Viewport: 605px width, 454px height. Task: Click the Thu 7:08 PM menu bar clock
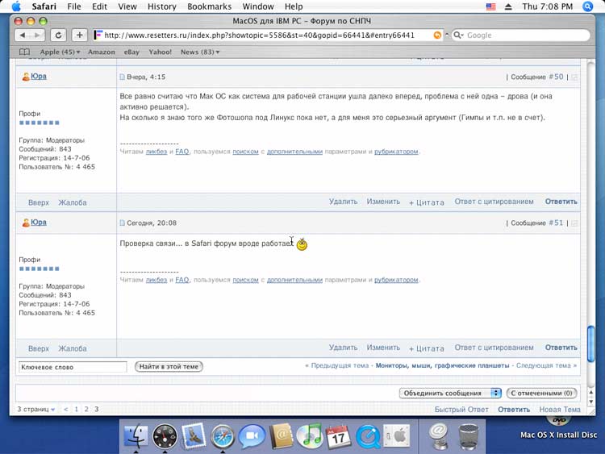point(547,6)
